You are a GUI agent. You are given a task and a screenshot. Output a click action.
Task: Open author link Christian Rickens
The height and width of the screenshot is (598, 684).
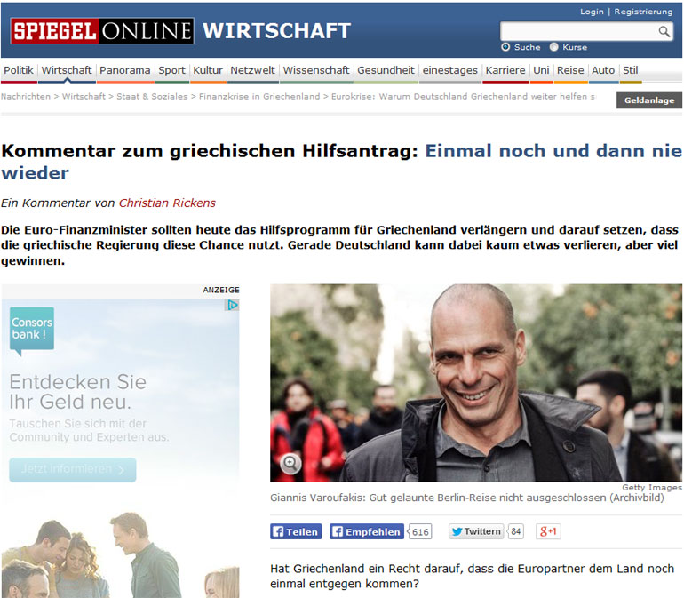click(167, 203)
